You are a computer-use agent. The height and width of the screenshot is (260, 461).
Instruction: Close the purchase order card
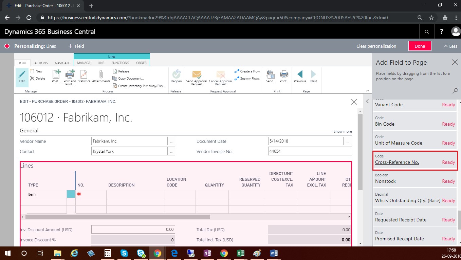[354, 102]
